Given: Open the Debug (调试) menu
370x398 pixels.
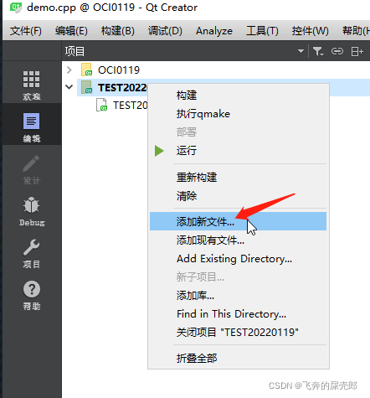Looking at the screenshot, I should 165,31.
